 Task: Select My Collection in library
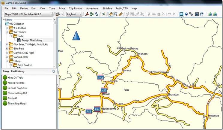click(x=17, y=24)
